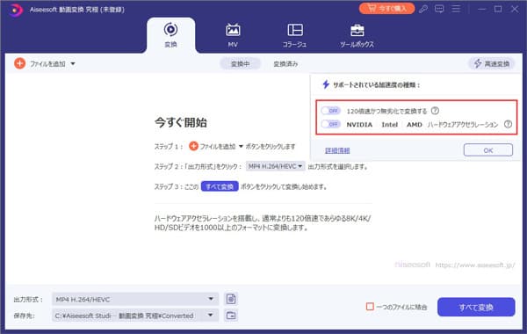Minimize the Aiseesoft window
Viewport: 527px width, 334px height.
point(481,9)
